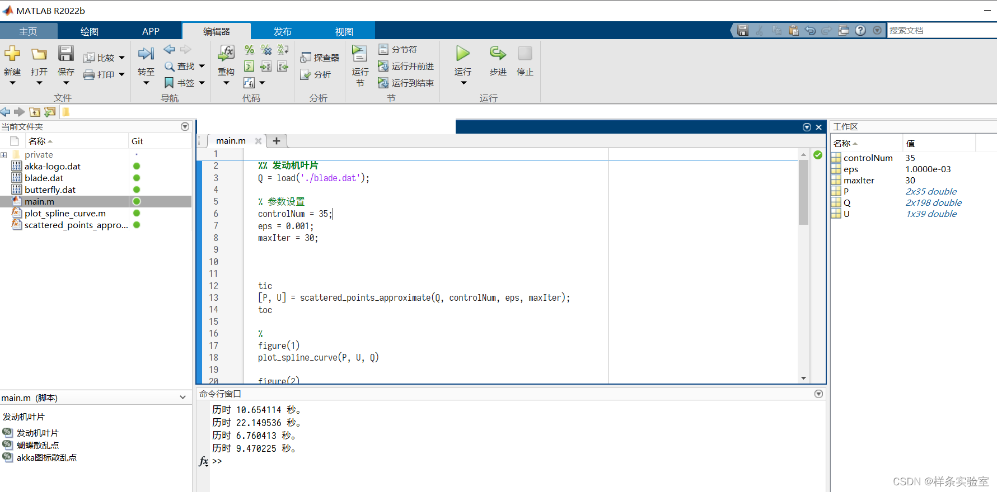
Task: Click the fx function browser icon in command window
Action: 203,461
